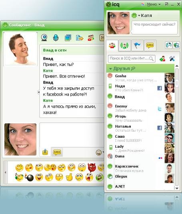Screen dimensions: 182x214
Task: Switch to the blue flag tab
Action: [137, 45]
